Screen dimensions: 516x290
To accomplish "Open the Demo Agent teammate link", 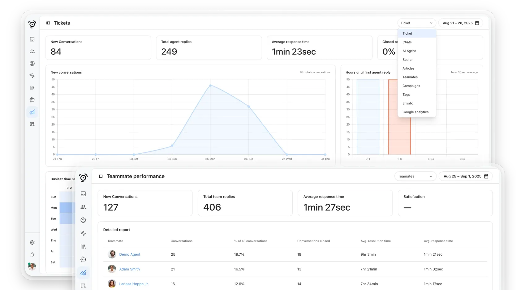I will (130, 254).
